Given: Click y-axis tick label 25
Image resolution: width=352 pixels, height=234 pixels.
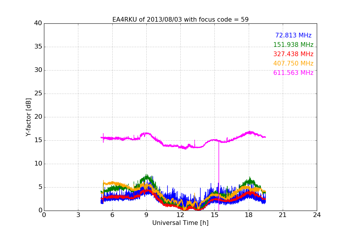Looking at the screenshot, I should pos(38,94).
